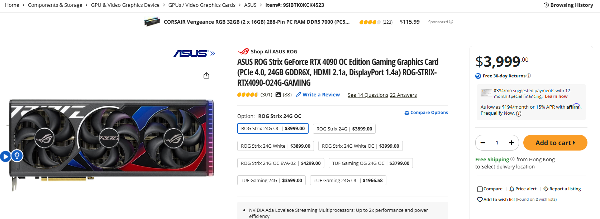The width and height of the screenshot is (600, 219).
Task: Increase quantity with the plus button
Action: pyautogui.click(x=511, y=143)
